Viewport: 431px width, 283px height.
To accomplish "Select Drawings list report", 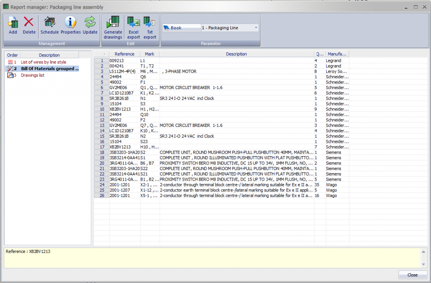I will click(x=32, y=76).
